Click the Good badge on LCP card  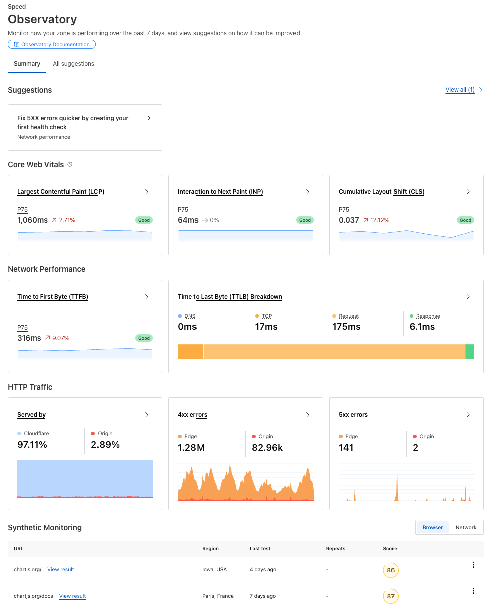(x=144, y=220)
